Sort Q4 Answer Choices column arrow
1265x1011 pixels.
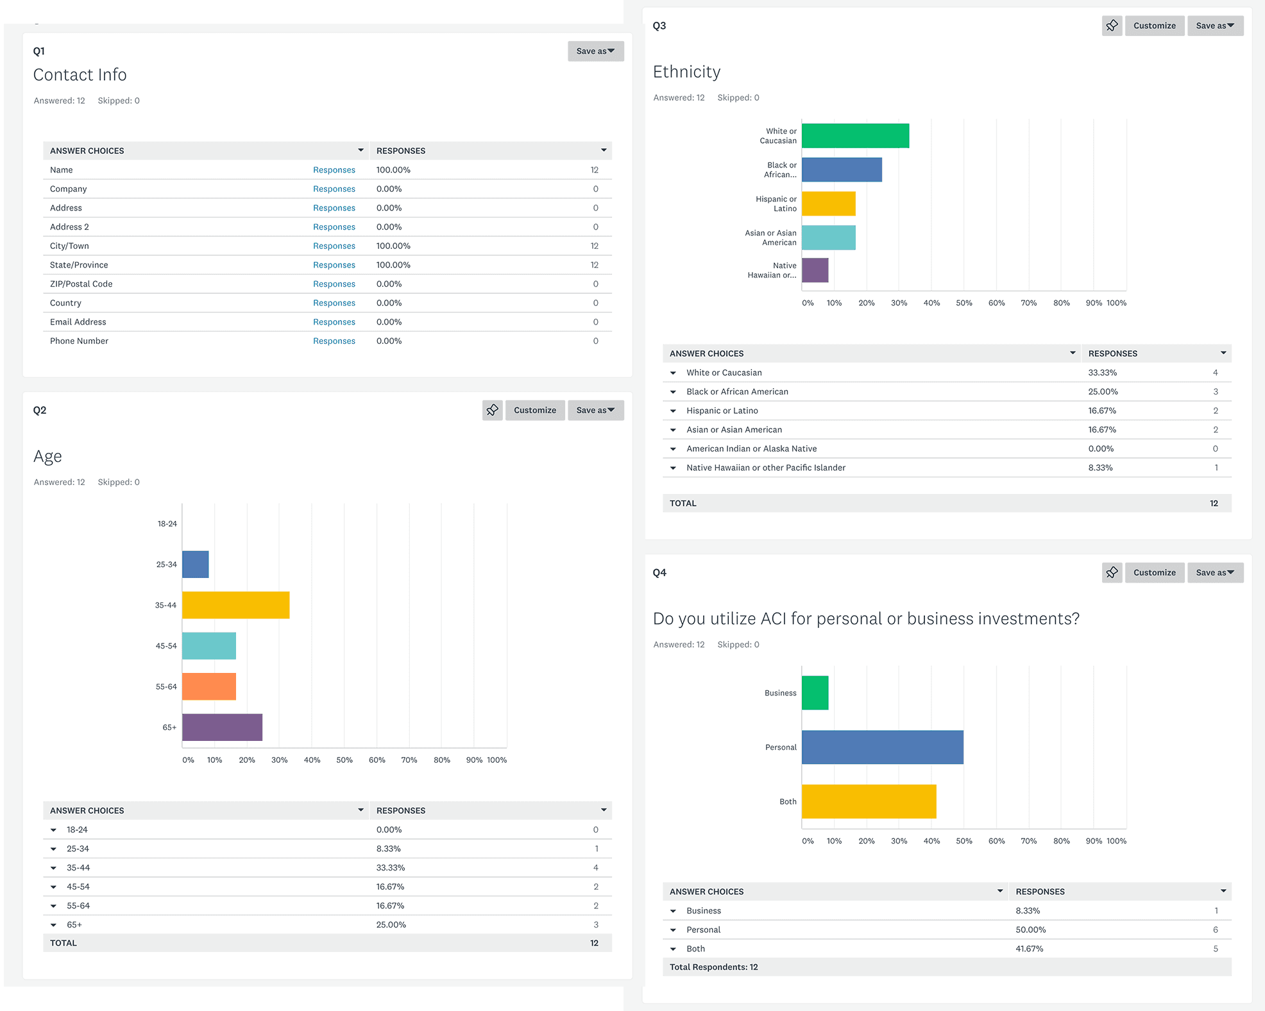point(1000,891)
